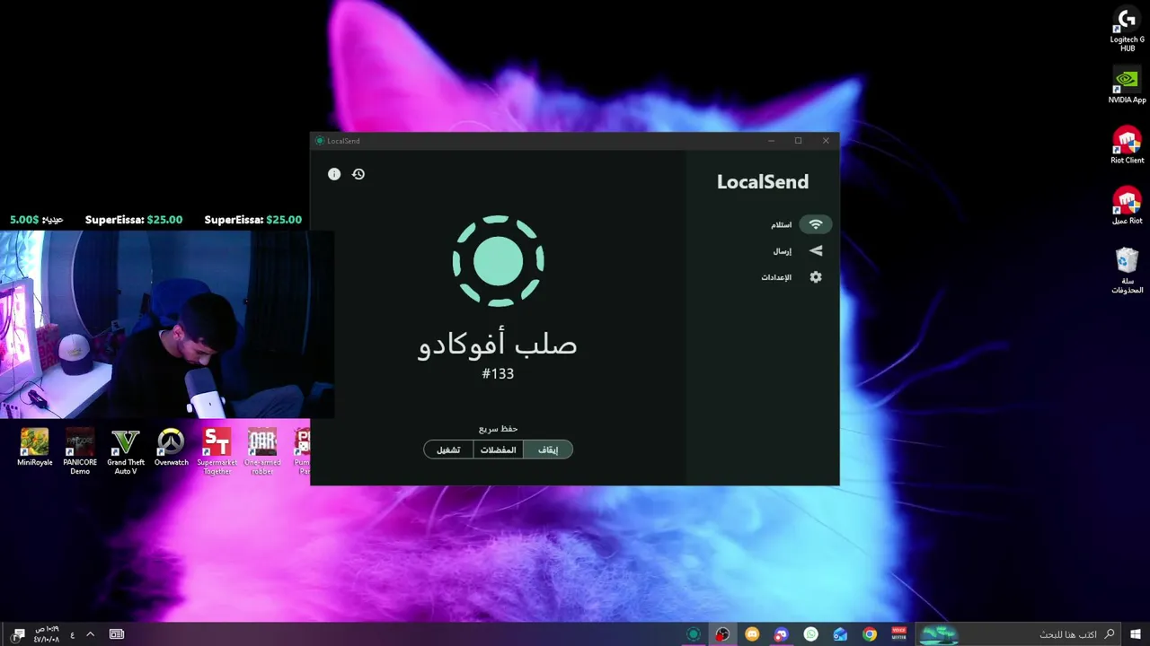The height and width of the screenshot is (646, 1150).
Task: Set quick save to المفضلات
Action: point(499,450)
